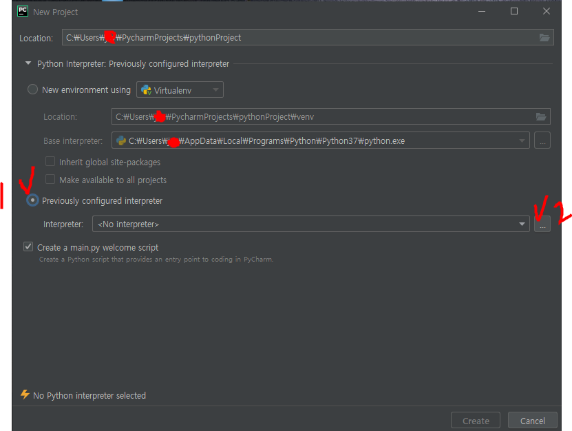Minimize the New Project window
Screen dimensions: 572x431
point(482,11)
